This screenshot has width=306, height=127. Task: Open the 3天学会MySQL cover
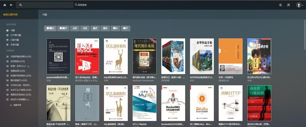coord(144,103)
